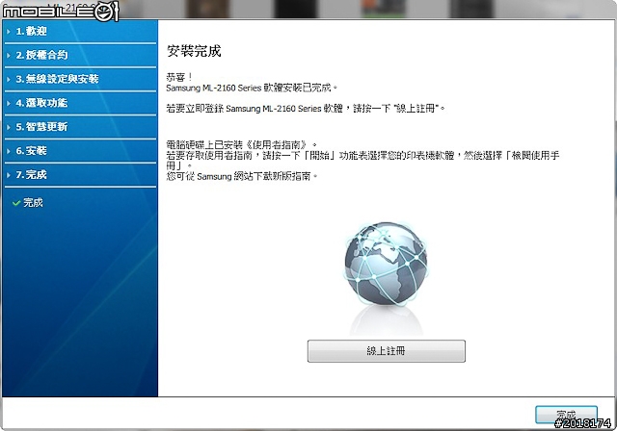Click the 恭喜！ congratulation text

179,77
